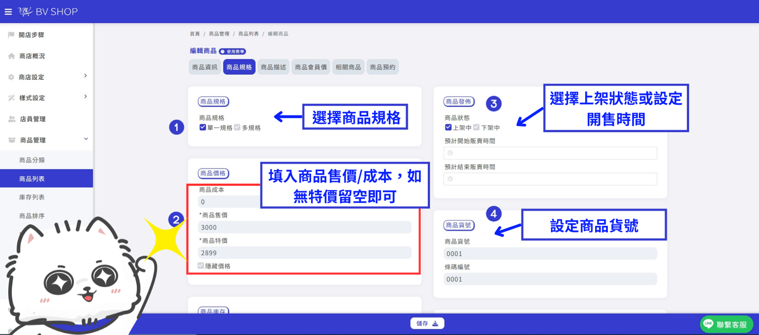
Task: Click 首頁 in the breadcrumb
Action: (194, 34)
